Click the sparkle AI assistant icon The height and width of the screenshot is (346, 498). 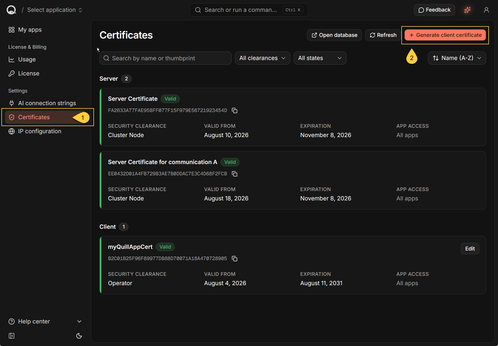467,10
